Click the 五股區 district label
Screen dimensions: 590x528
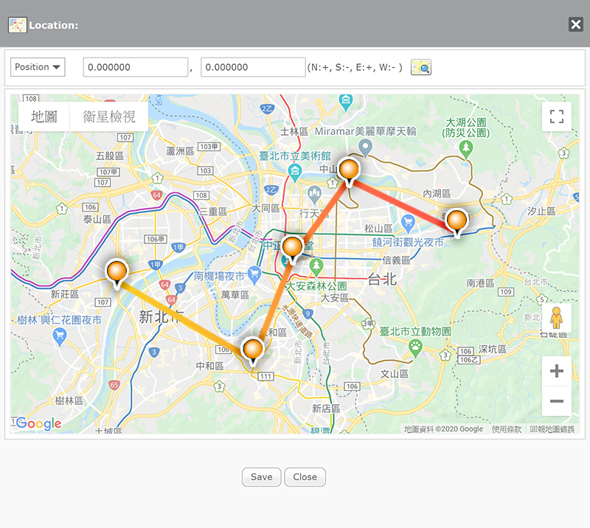(109, 156)
